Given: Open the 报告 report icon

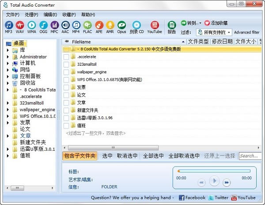Looking at the screenshot, I should (171, 26).
